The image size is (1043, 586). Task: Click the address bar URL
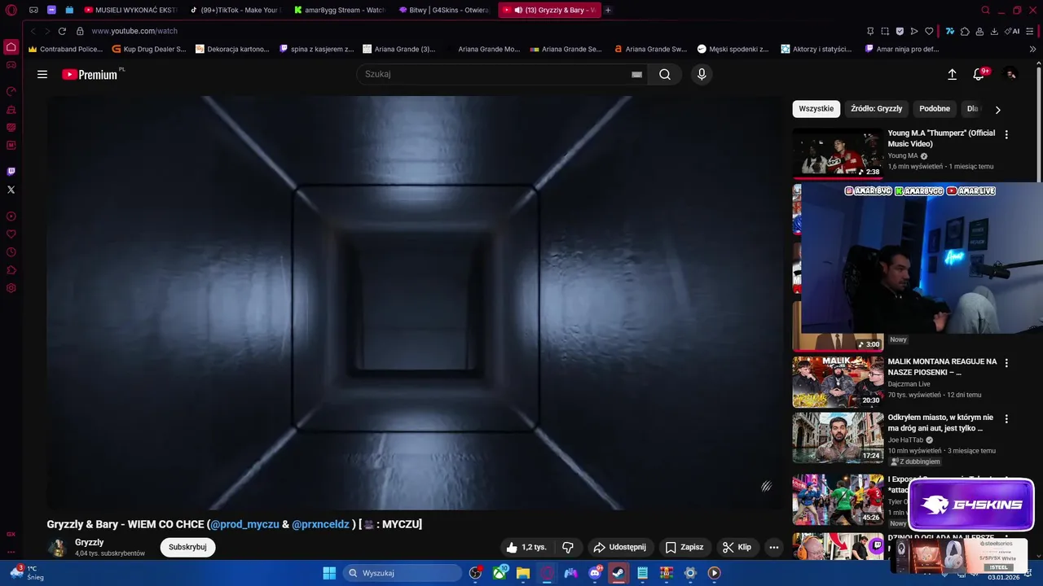coord(134,31)
